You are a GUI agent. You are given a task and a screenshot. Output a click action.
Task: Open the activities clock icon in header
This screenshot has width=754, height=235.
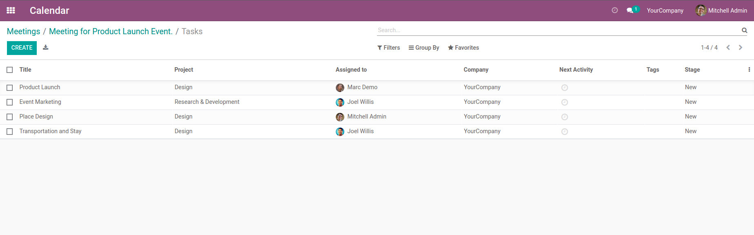point(614,11)
